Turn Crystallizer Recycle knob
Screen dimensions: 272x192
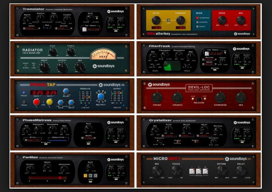click(x=218, y=130)
